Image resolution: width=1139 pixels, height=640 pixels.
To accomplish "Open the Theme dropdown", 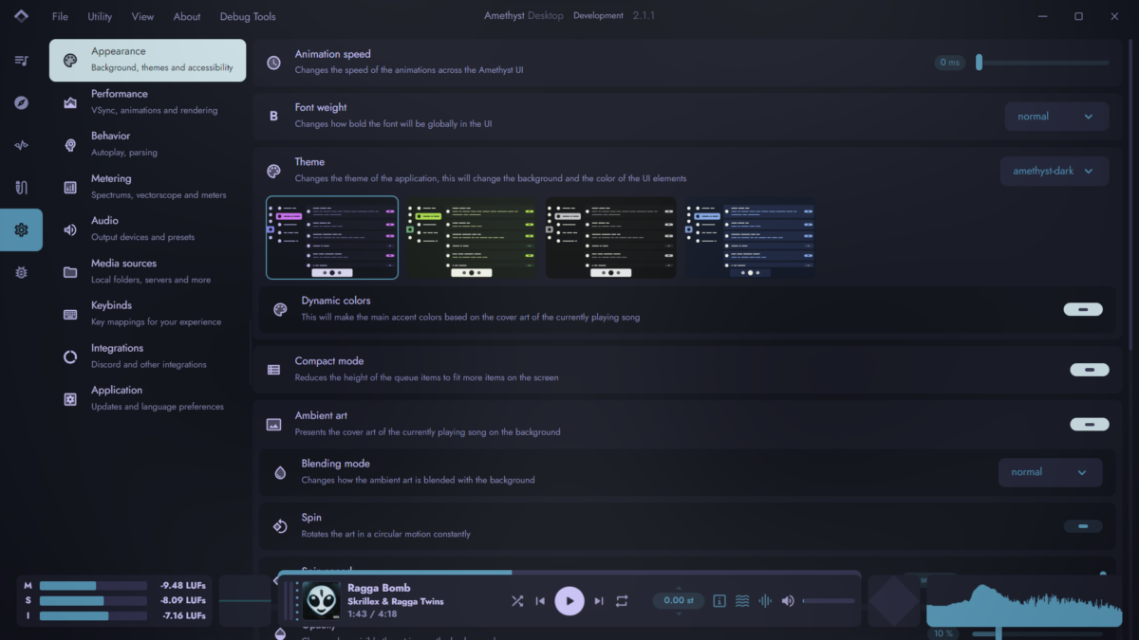I will (x=1055, y=172).
